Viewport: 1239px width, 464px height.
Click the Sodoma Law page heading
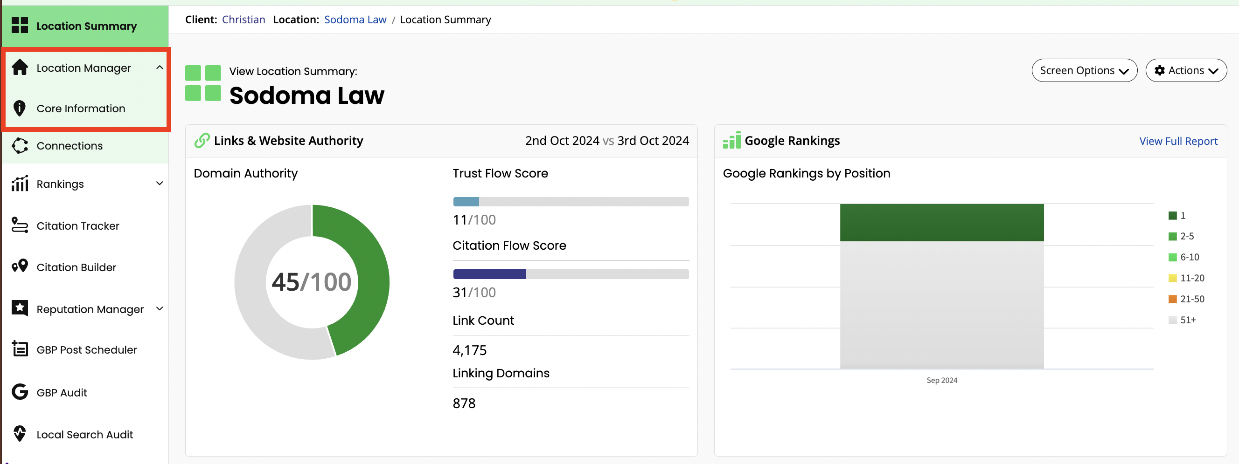[306, 95]
